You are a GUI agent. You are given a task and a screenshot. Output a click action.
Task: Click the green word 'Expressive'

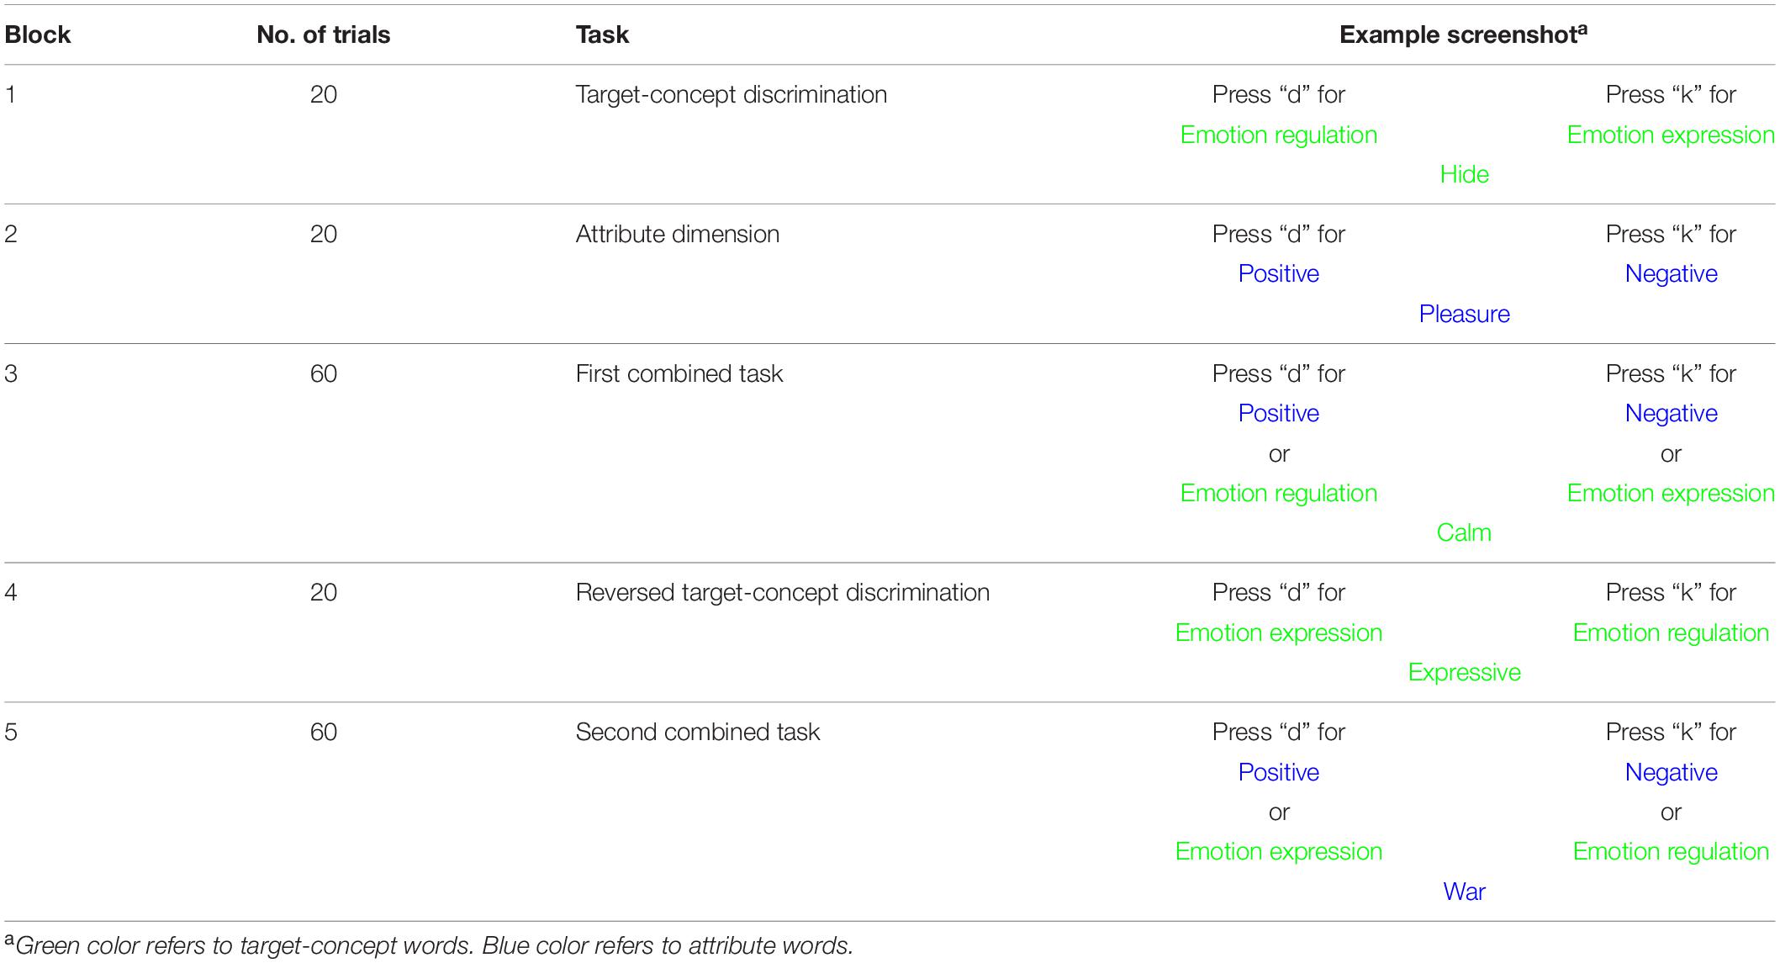1465,672
